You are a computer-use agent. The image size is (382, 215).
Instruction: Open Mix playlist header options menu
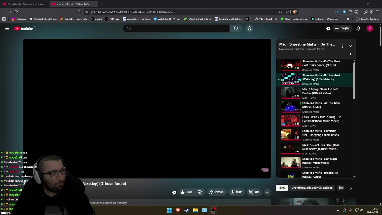[x=343, y=46]
